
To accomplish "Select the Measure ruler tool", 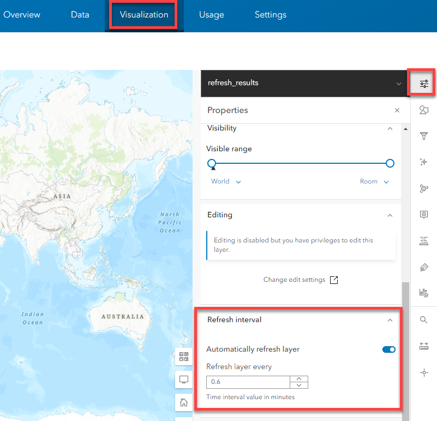I will (x=424, y=346).
